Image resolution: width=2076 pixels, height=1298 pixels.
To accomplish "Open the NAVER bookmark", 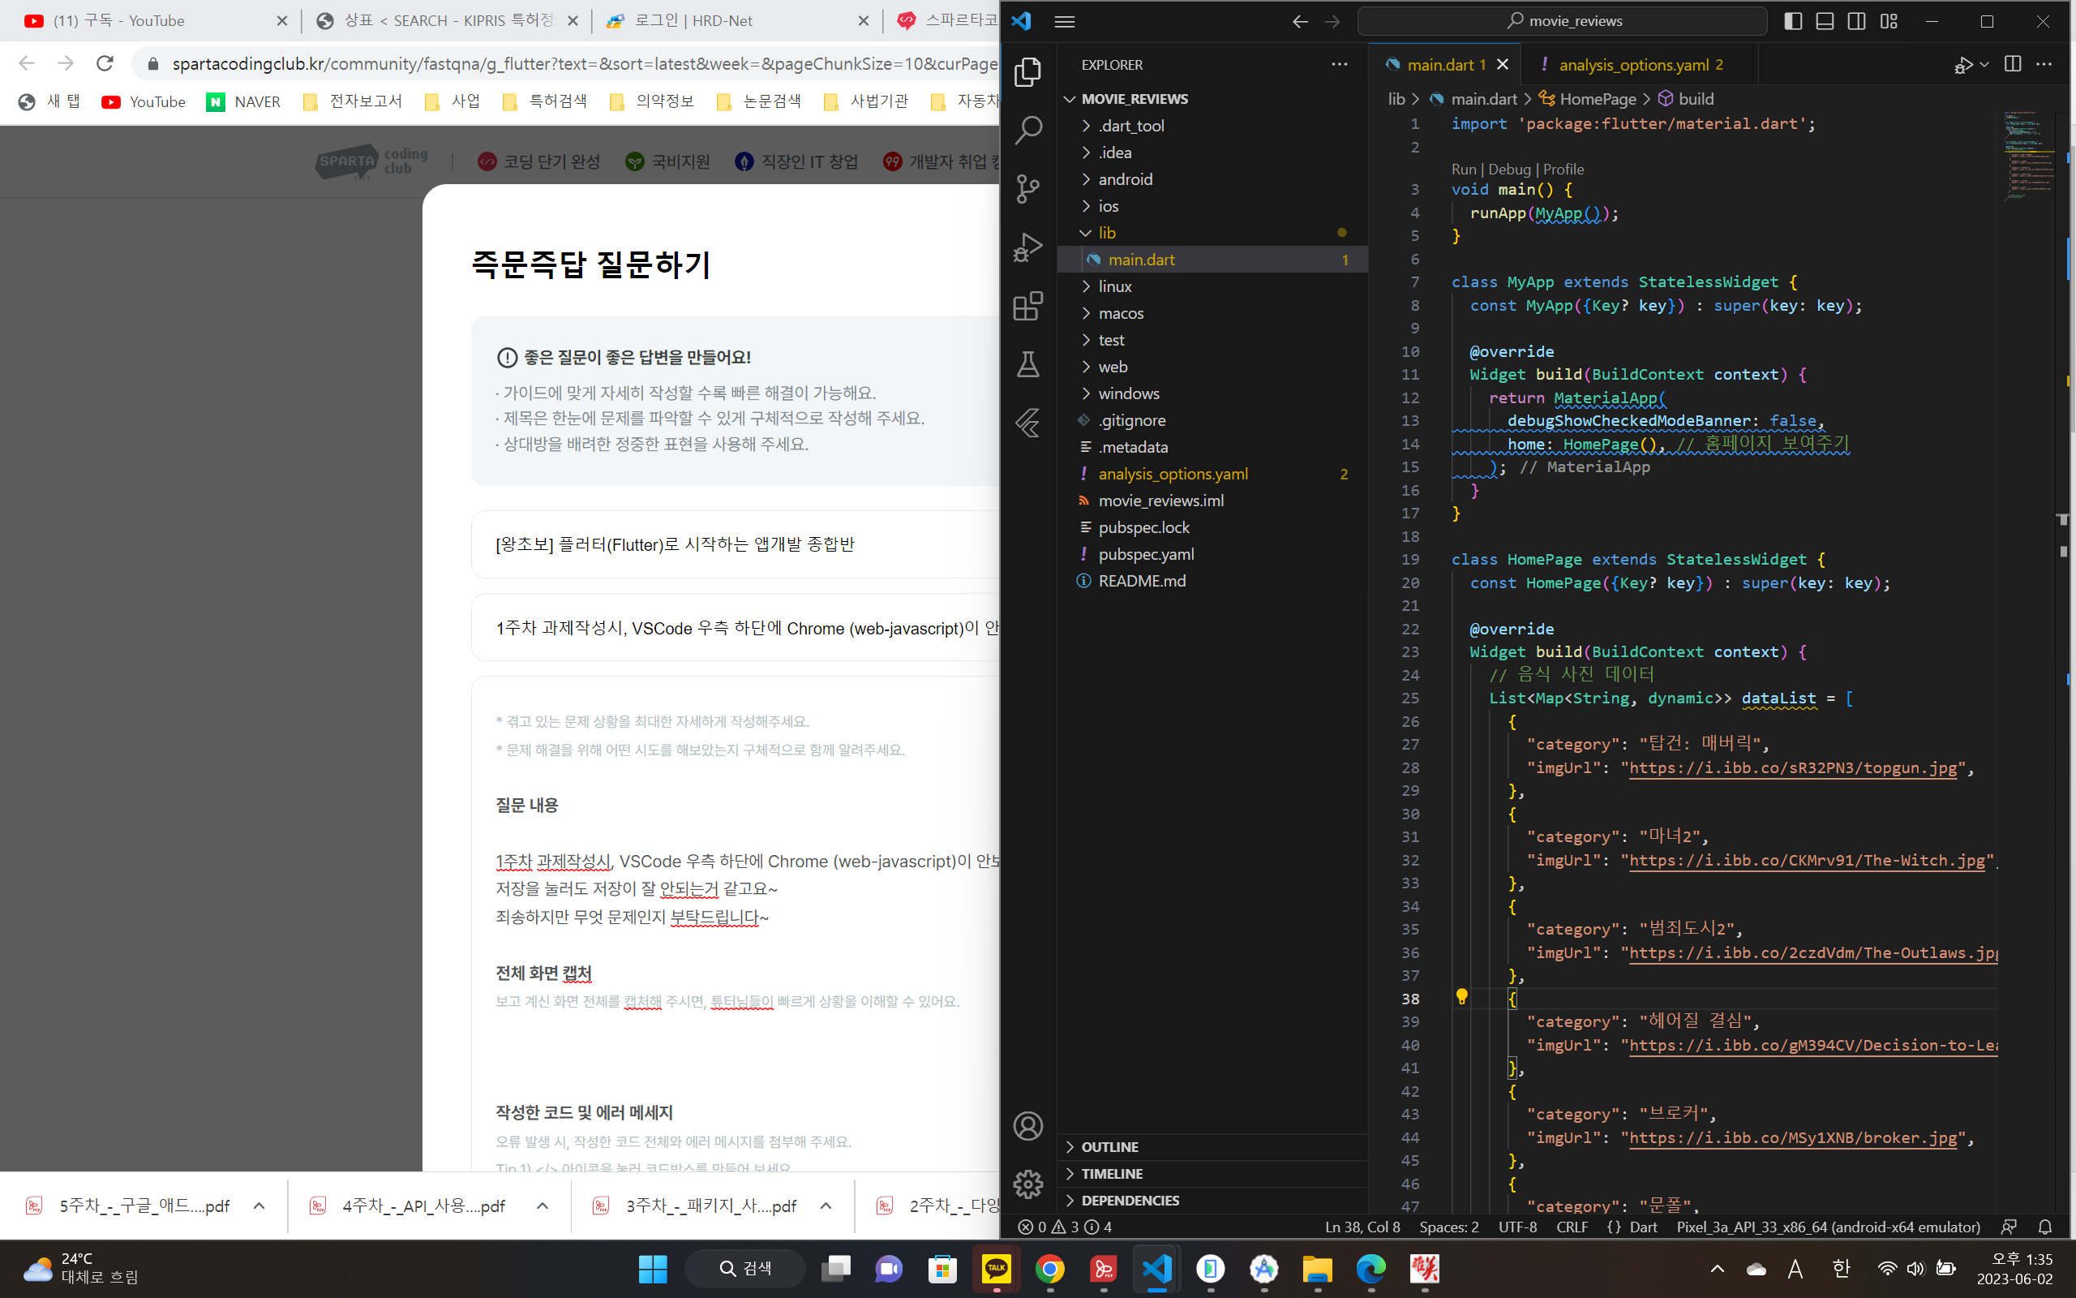I will tap(243, 101).
